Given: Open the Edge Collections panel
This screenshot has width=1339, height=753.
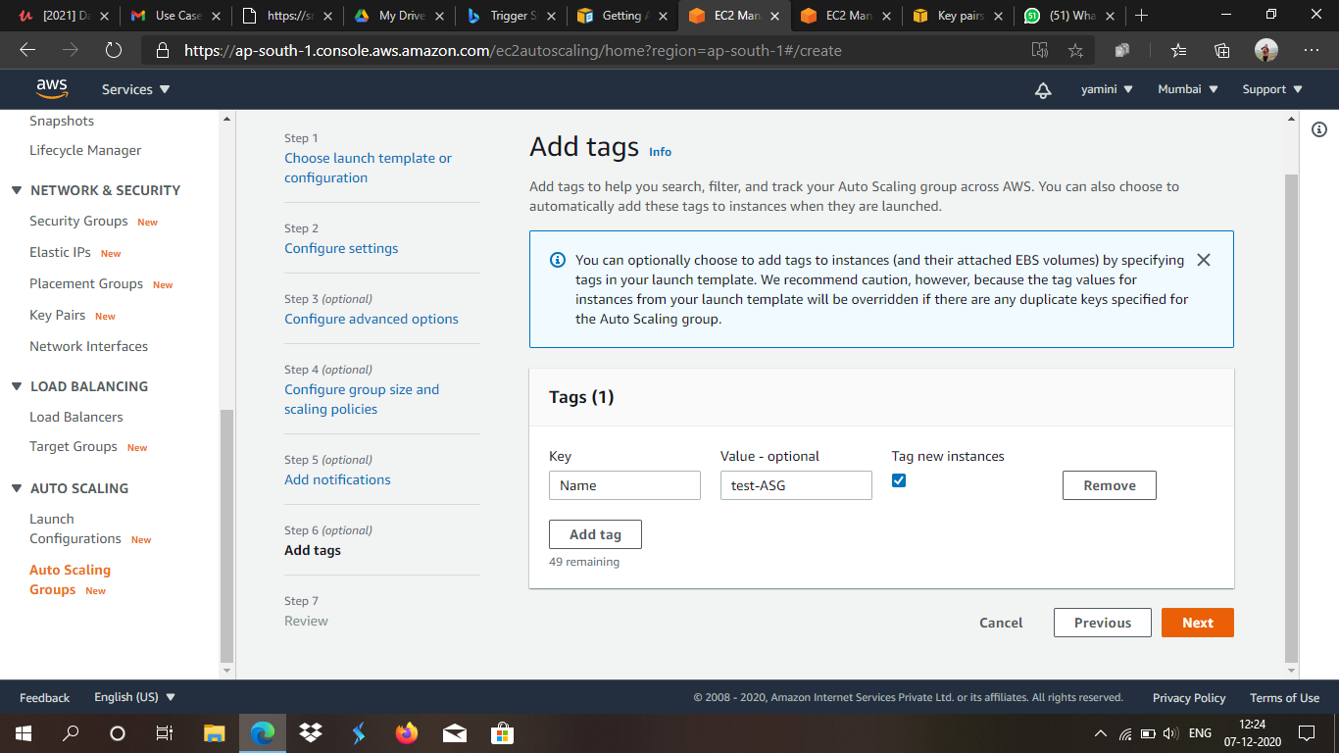Looking at the screenshot, I should click(1221, 50).
